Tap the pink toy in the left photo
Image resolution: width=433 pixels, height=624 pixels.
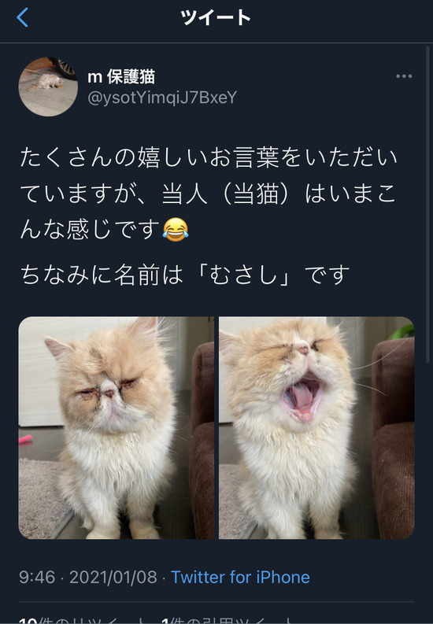pos(25,439)
